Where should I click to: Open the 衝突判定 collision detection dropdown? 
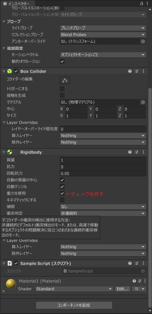[103, 213]
